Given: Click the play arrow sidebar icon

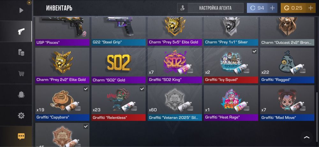Looking at the screenshot, I should [21, 10].
